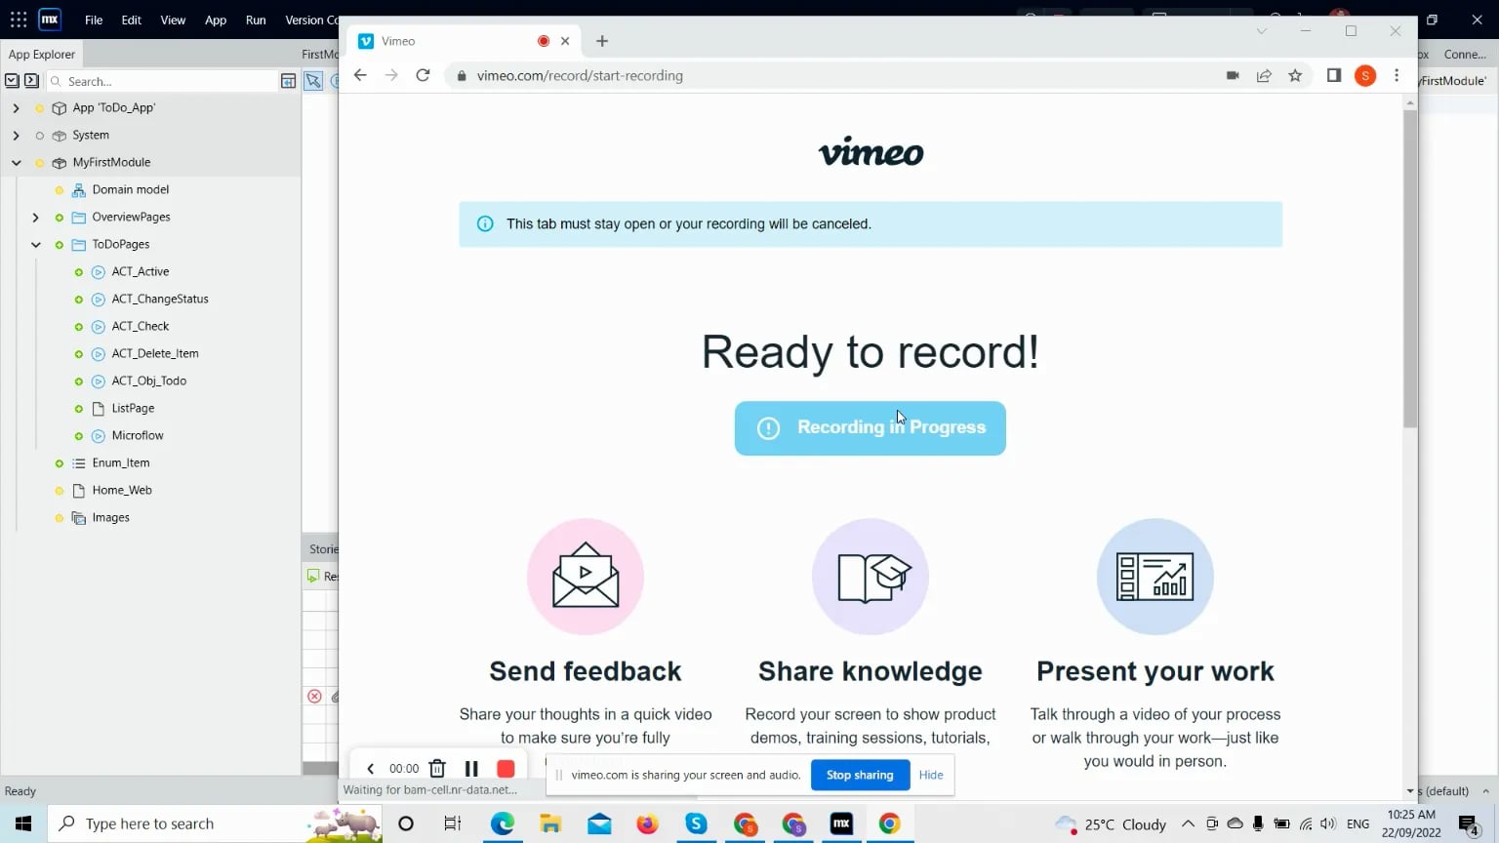This screenshot has width=1499, height=843.
Task: Open the Mendix Studio Pro app grid icon
Action: point(19,20)
